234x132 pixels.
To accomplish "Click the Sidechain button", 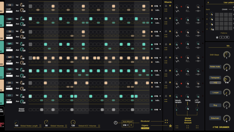I will [x=215, y=118].
